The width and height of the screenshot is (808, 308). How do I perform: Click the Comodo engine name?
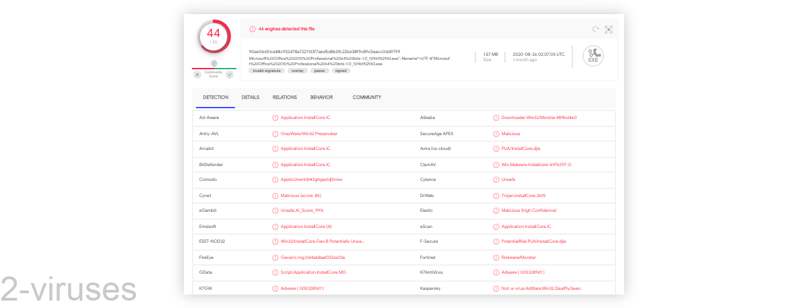pyautogui.click(x=207, y=180)
